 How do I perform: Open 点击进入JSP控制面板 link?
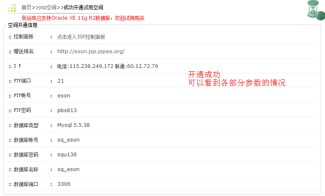[81, 37]
